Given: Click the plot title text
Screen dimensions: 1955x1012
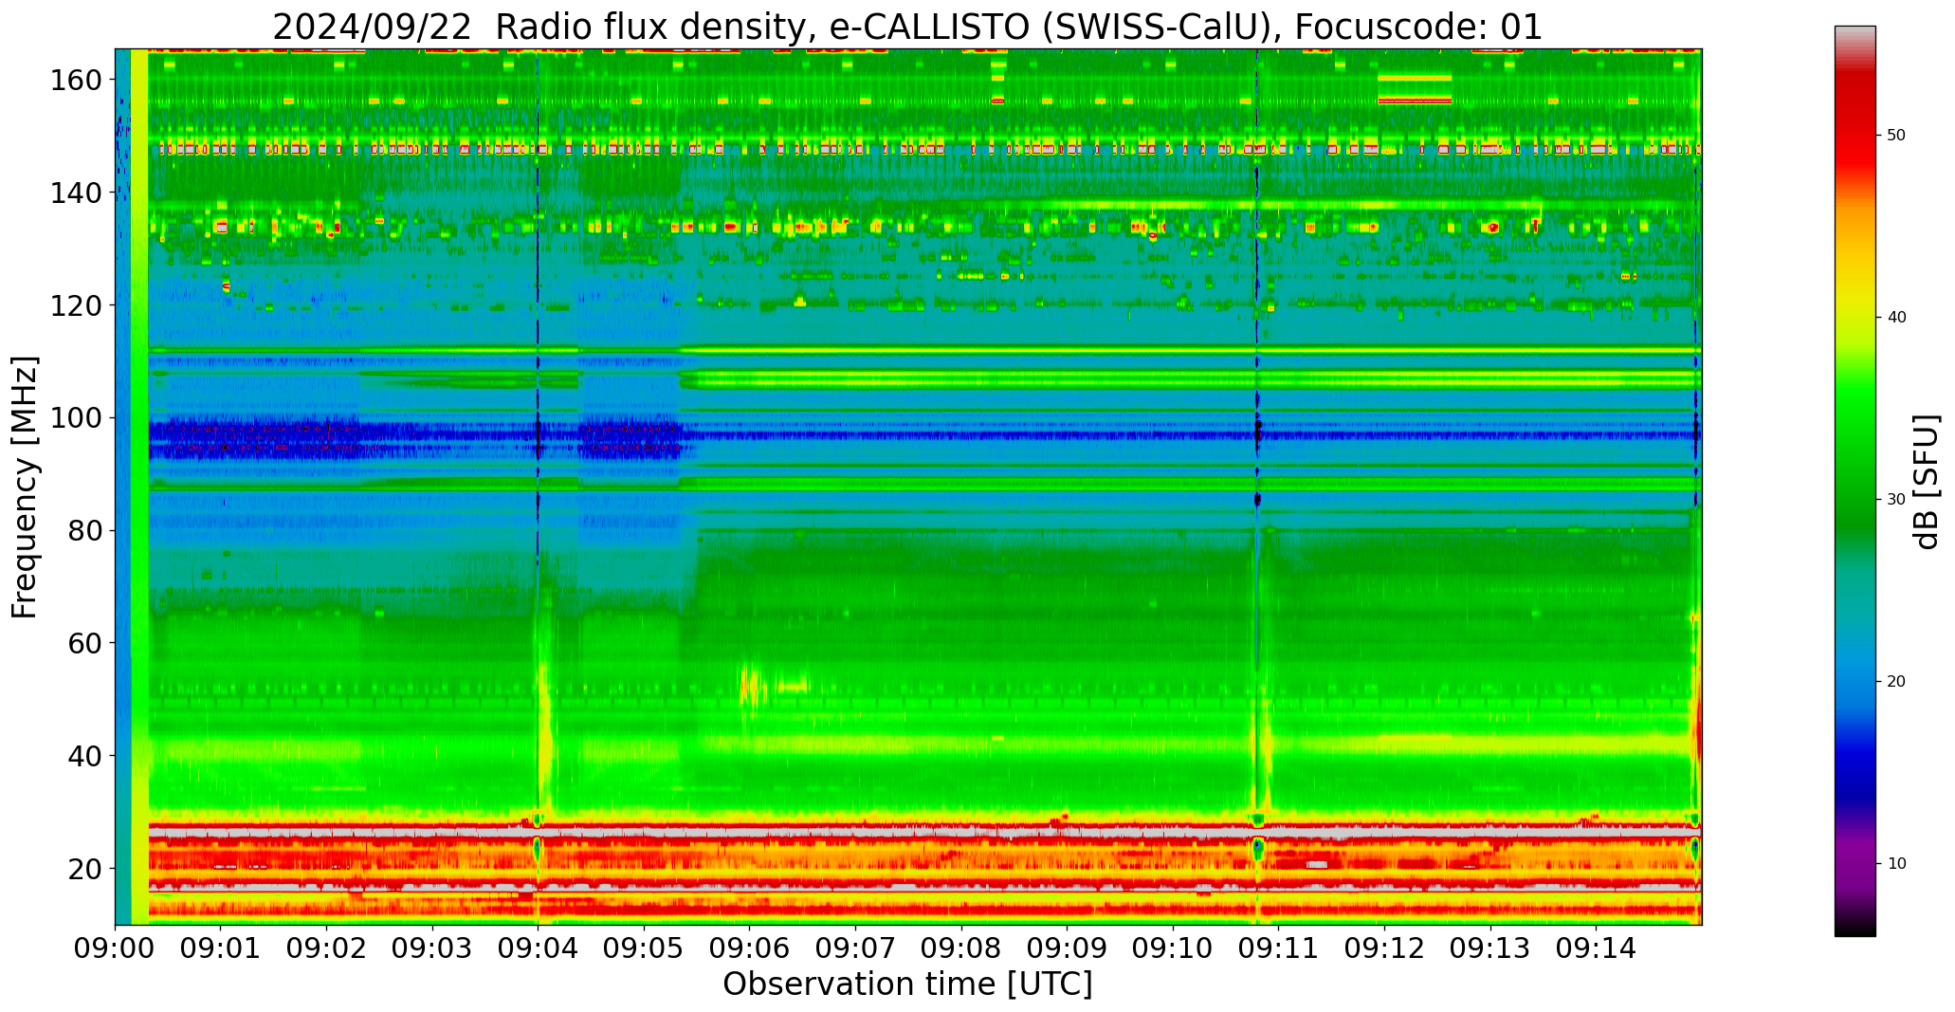Looking at the screenshot, I should (907, 27).
